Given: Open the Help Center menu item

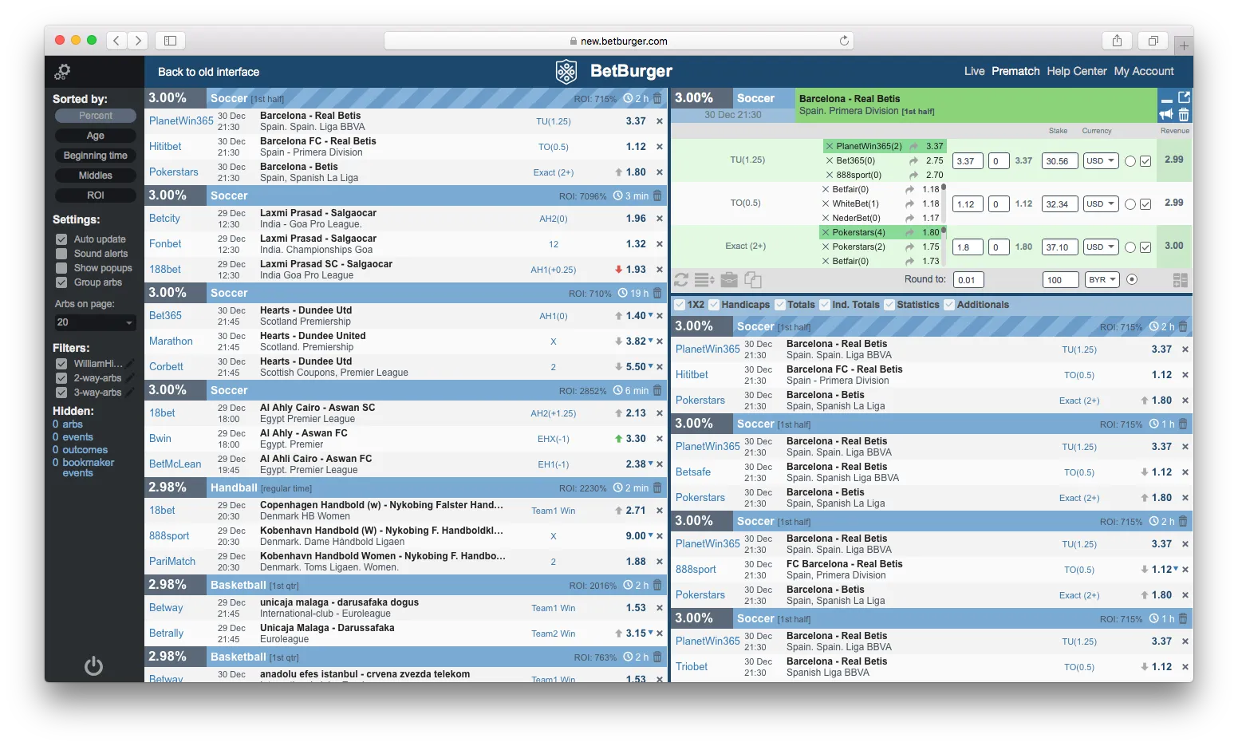Looking at the screenshot, I should pos(1077,71).
